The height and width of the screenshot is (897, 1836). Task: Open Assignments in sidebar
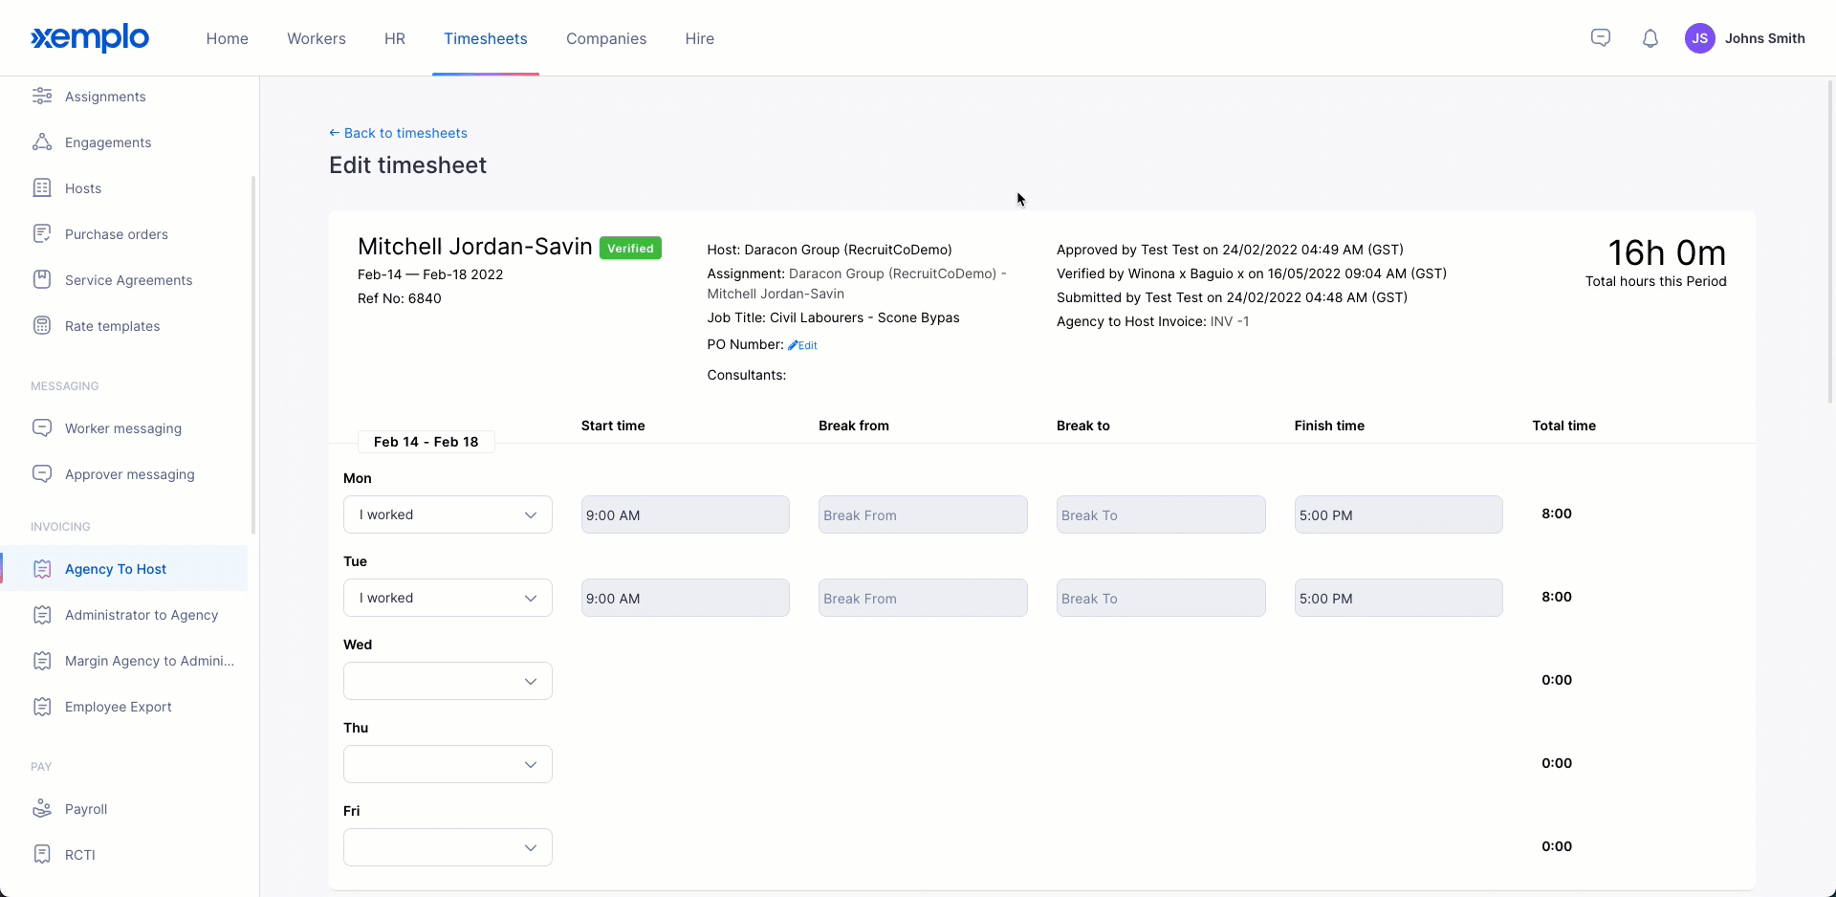click(x=105, y=97)
